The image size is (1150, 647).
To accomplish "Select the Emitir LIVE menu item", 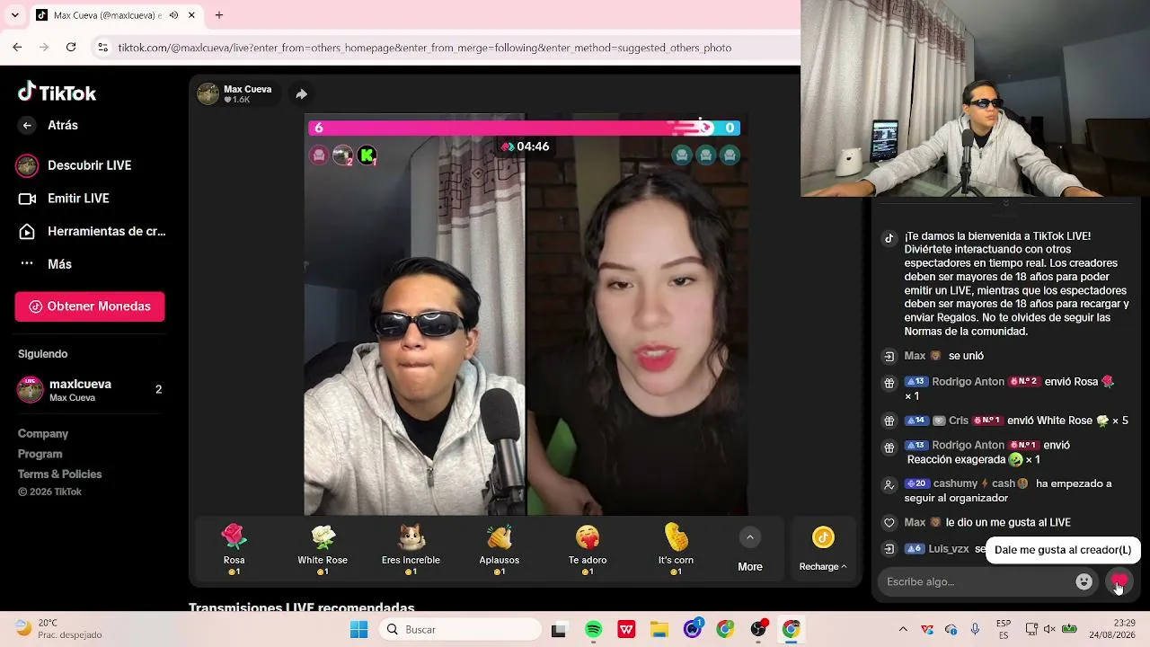I will (x=78, y=199).
